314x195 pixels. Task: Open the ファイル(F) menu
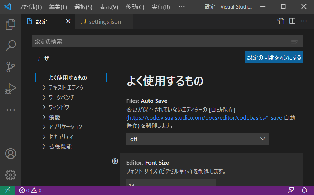30,7
